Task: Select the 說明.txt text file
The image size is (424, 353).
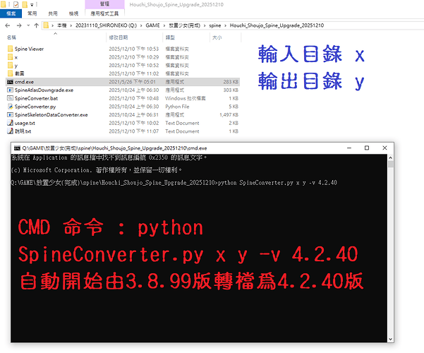Action: 24,131
